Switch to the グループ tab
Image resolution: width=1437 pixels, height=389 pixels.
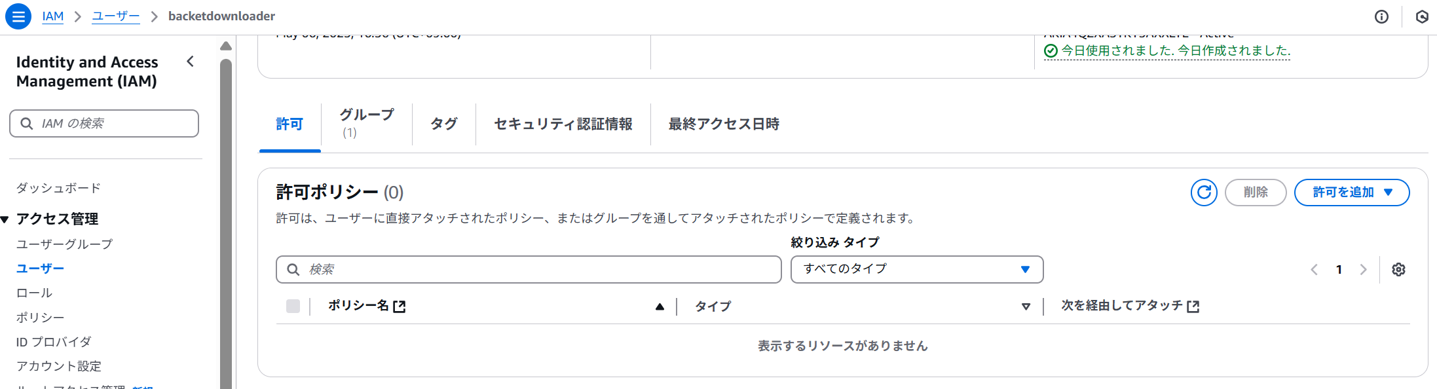click(366, 122)
